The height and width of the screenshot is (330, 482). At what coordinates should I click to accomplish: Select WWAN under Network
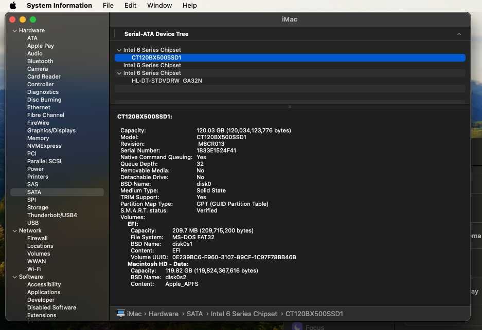pyautogui.click(x=37, y=261)
